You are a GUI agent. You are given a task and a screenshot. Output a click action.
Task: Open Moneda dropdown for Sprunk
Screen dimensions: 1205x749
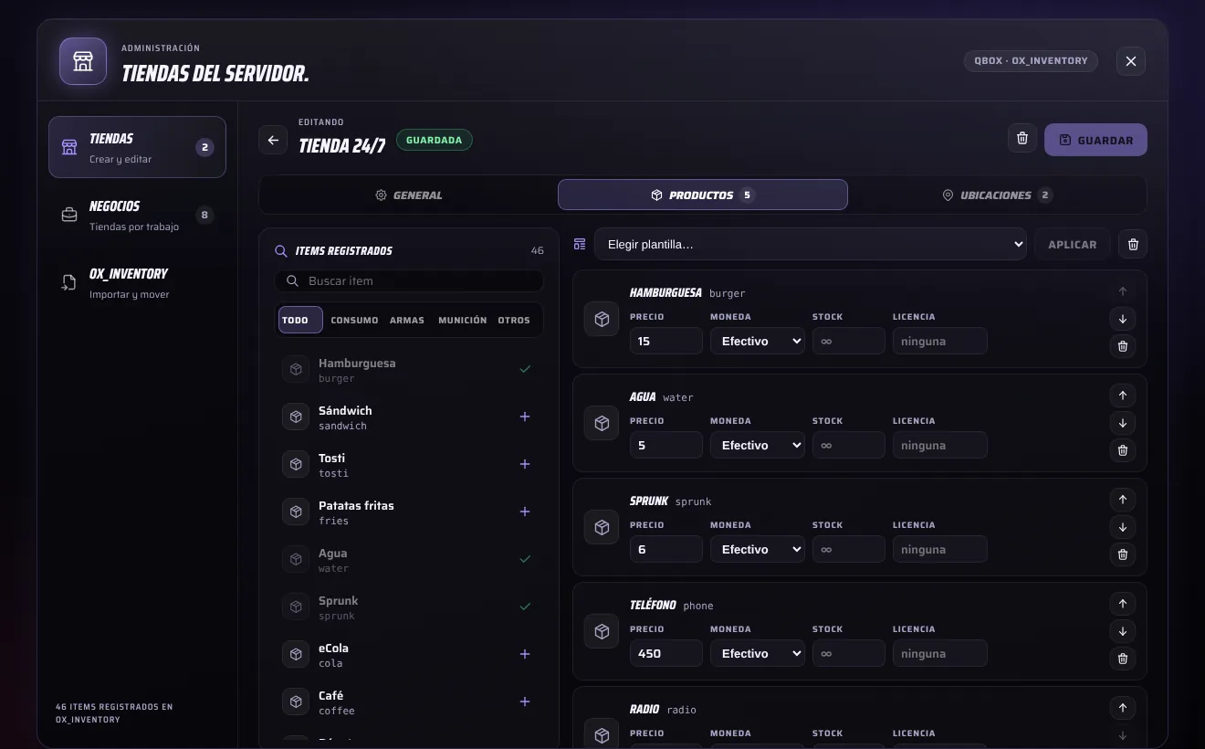(758, 550)
